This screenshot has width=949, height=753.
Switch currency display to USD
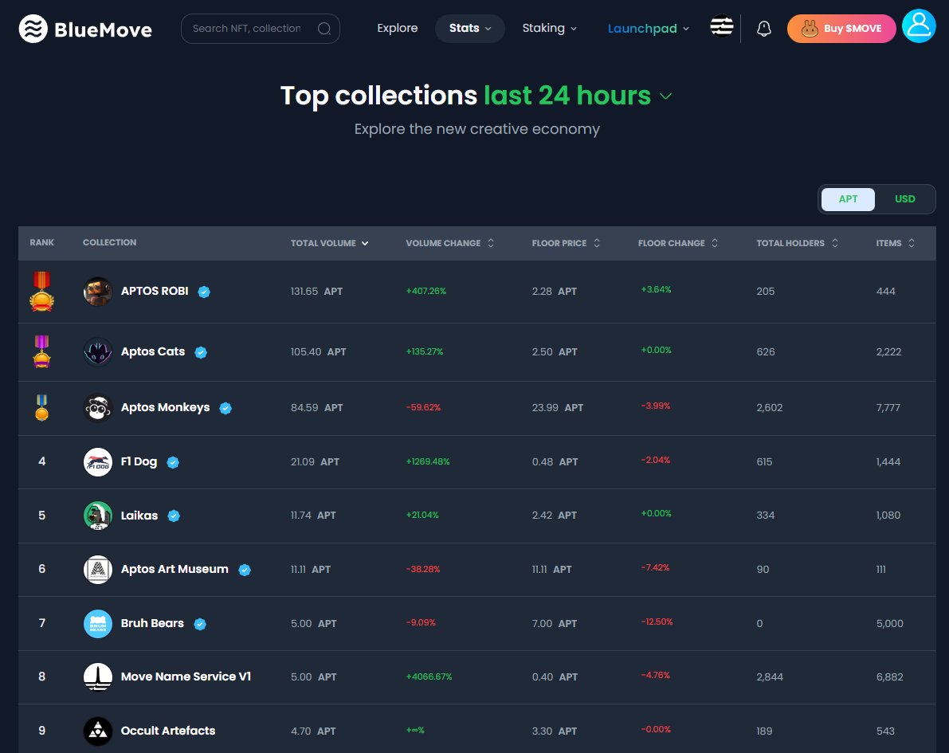[x=905, y=199]
